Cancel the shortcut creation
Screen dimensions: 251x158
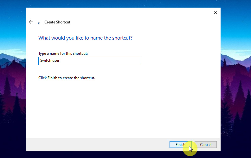[x=205, y=144]
